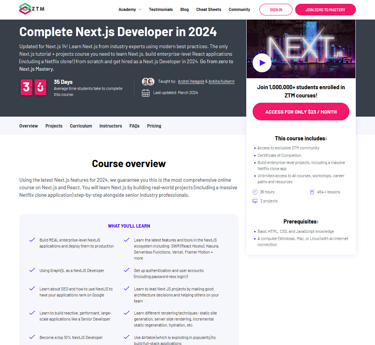Click 'Prerequisites:' heading
Image resolution: width=375 pixels, height=345 pixels.
tap(300, 222)
